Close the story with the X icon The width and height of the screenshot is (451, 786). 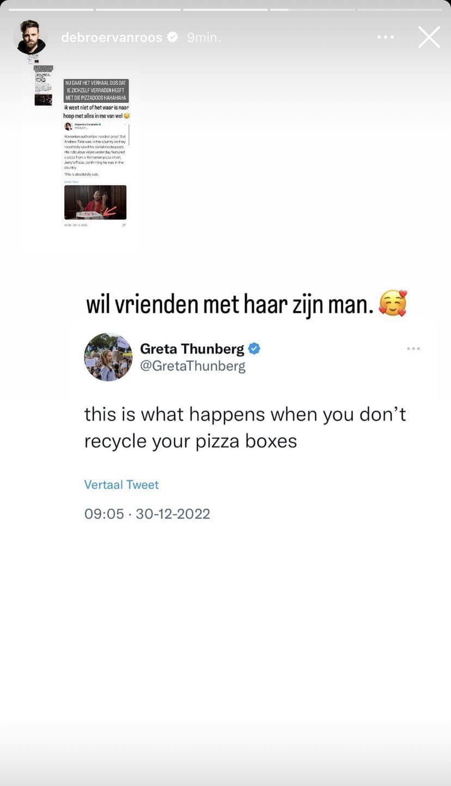[x=429, y=37]
